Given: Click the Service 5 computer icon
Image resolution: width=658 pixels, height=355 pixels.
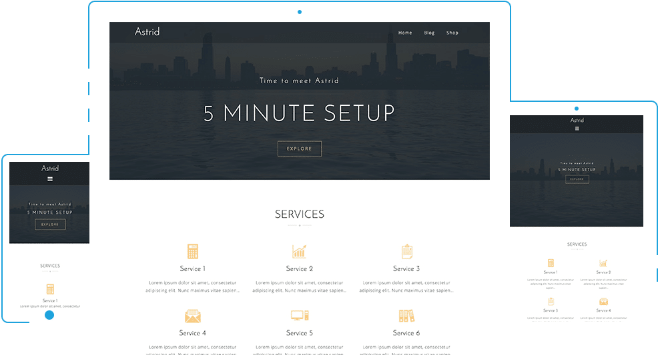Looking at the screenshot, I should [x=300, y=316].
